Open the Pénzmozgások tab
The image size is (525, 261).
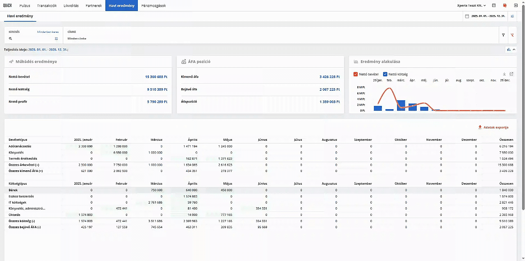(x=153, y=5)
